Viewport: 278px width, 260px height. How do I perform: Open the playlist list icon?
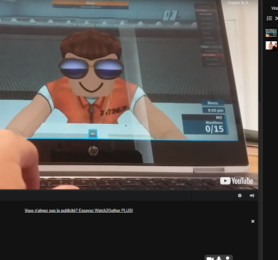coord(269,18)
